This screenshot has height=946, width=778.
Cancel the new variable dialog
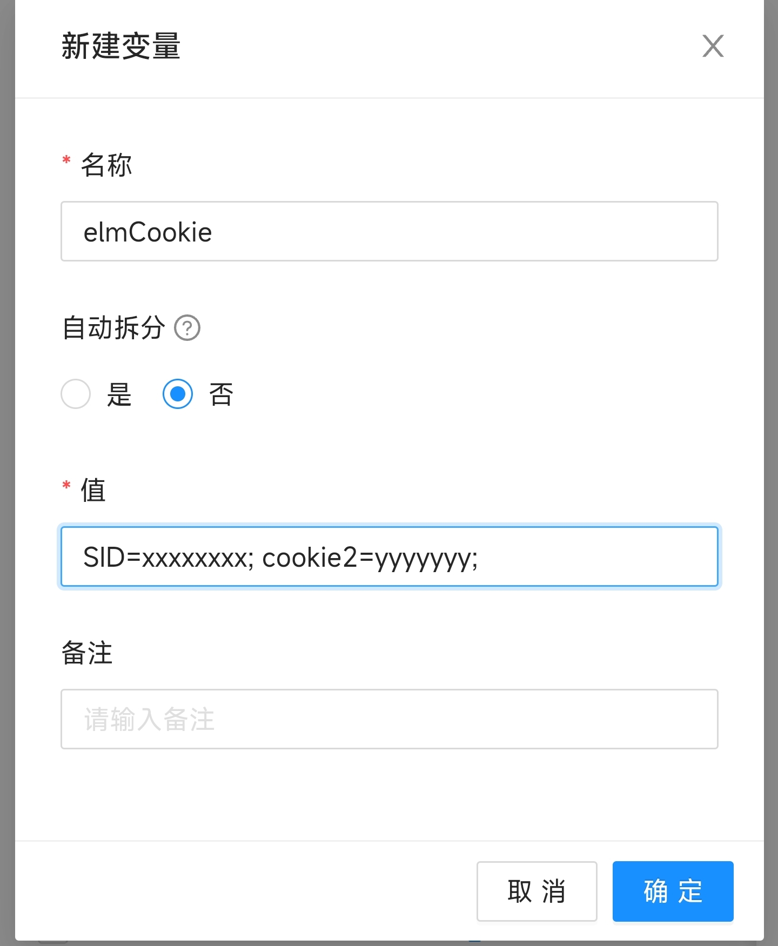[x=536, y=892]
